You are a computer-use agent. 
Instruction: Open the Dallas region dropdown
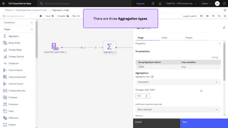click(x=206, y=4)
